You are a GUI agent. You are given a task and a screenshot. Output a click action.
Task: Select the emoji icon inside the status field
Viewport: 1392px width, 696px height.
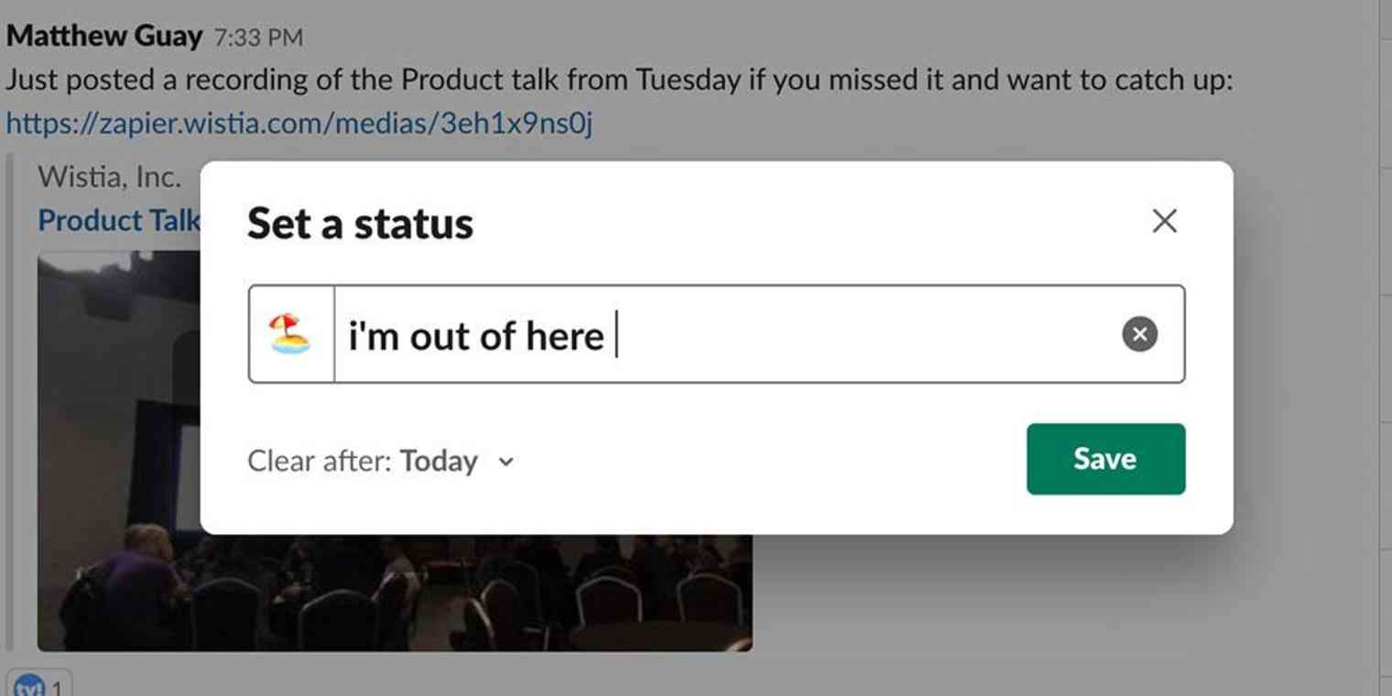pos(289,333)
